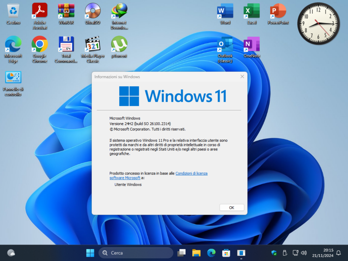
Task: Select the OneNote desktop shortcut
Action: (251, 47)
